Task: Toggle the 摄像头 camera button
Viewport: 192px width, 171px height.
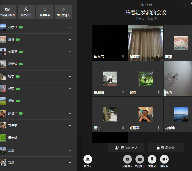Action: point(164,159)
